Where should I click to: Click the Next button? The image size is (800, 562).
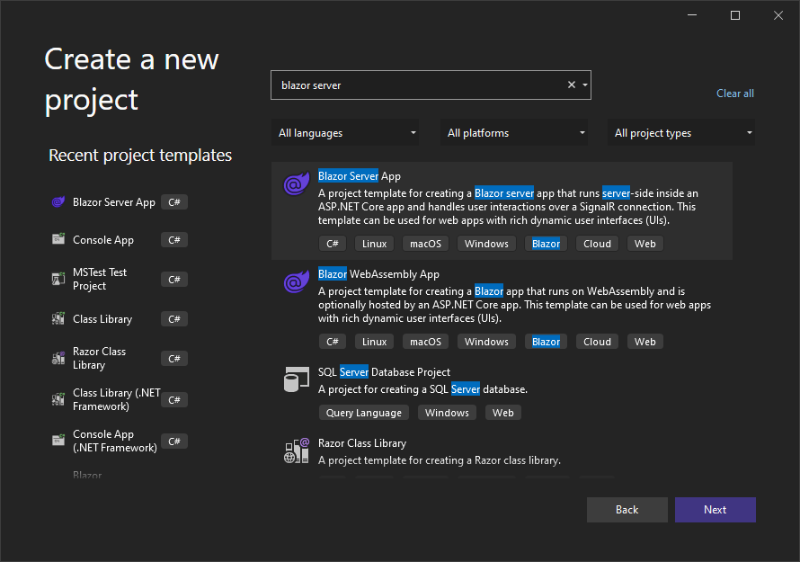click(x=715, y=510)
